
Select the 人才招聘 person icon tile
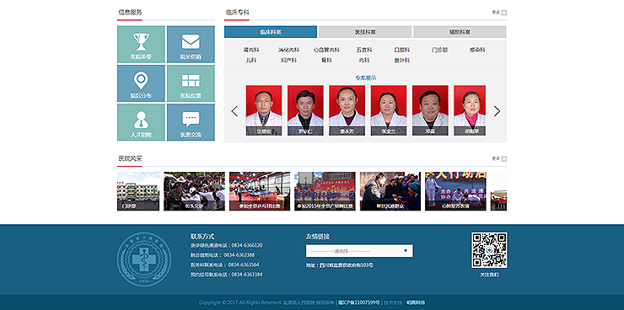click(x=141, y=122)
